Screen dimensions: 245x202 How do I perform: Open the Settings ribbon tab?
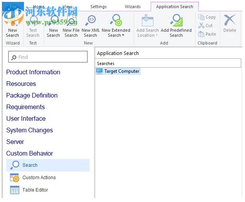coord(99,7)
